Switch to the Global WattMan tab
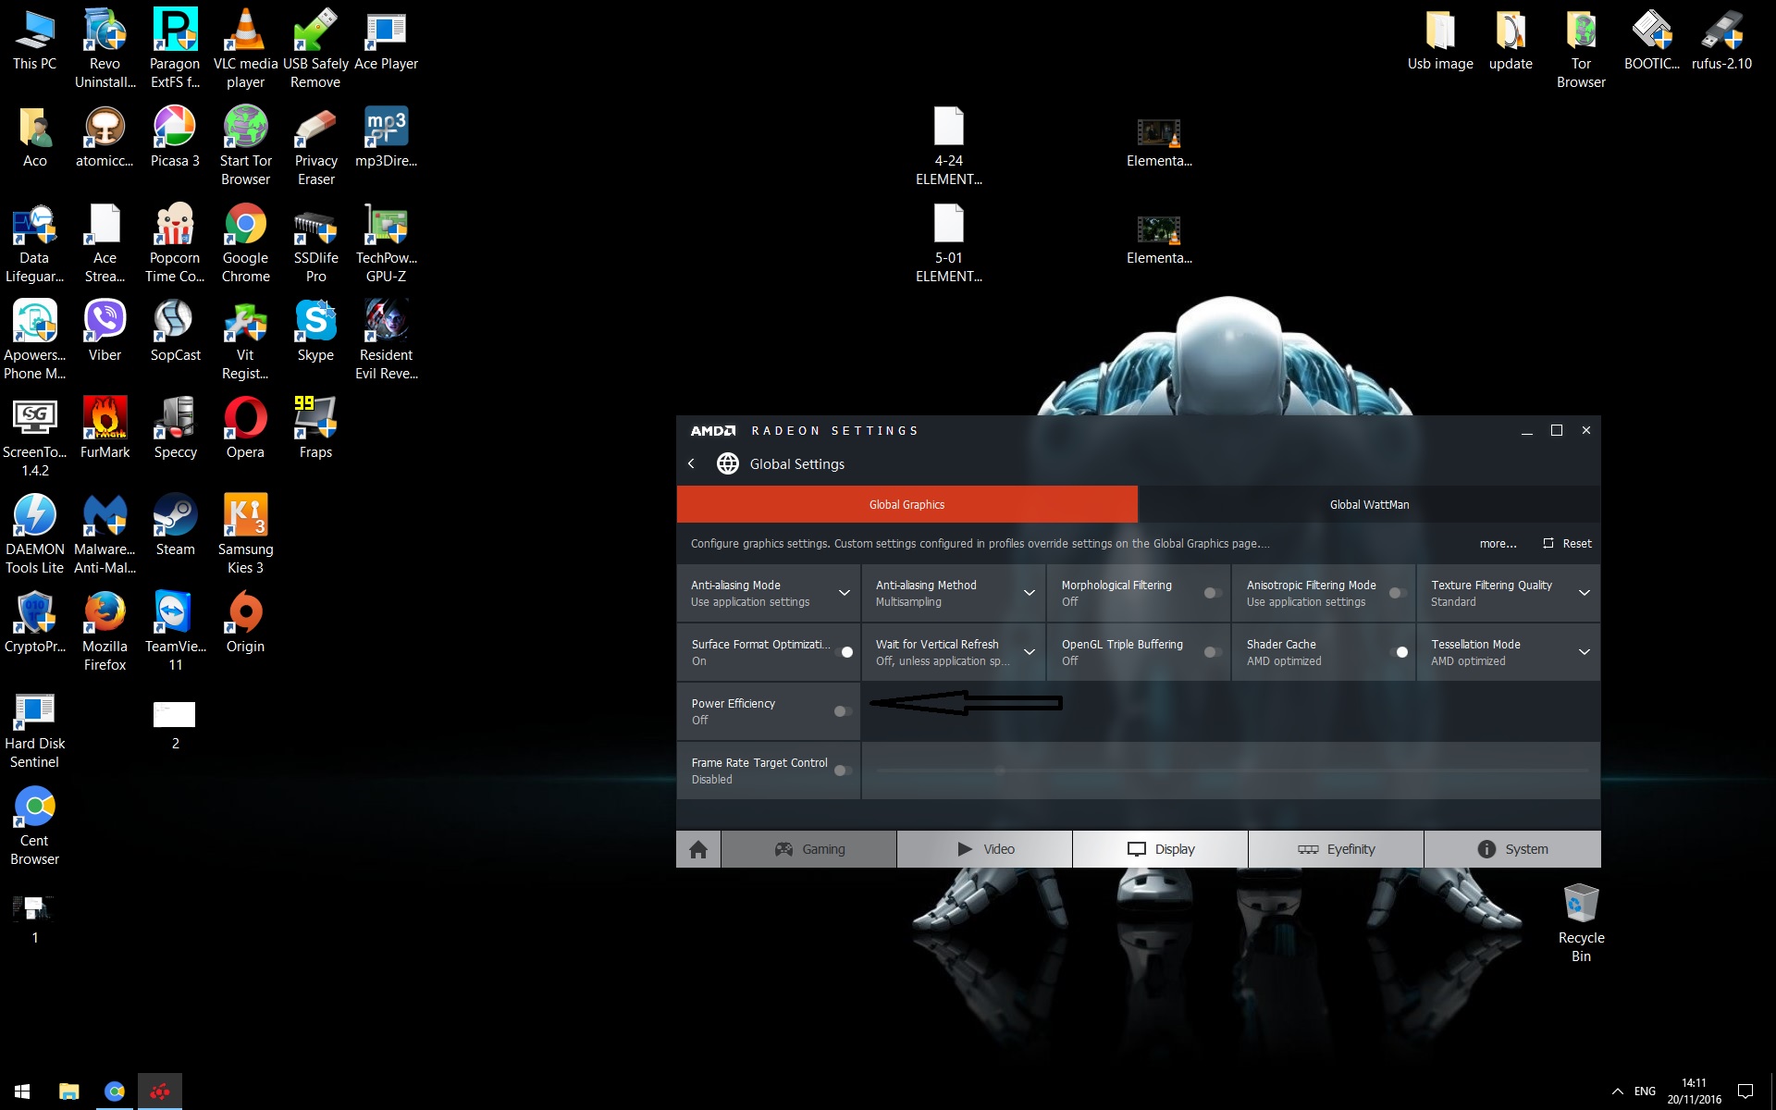 coord(1369,504)
